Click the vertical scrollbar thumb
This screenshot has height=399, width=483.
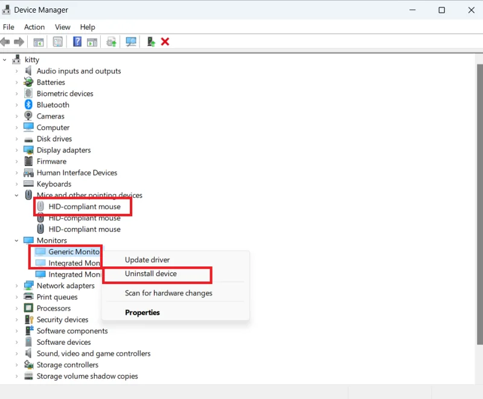pyautogui.click(x=479, y=204)
